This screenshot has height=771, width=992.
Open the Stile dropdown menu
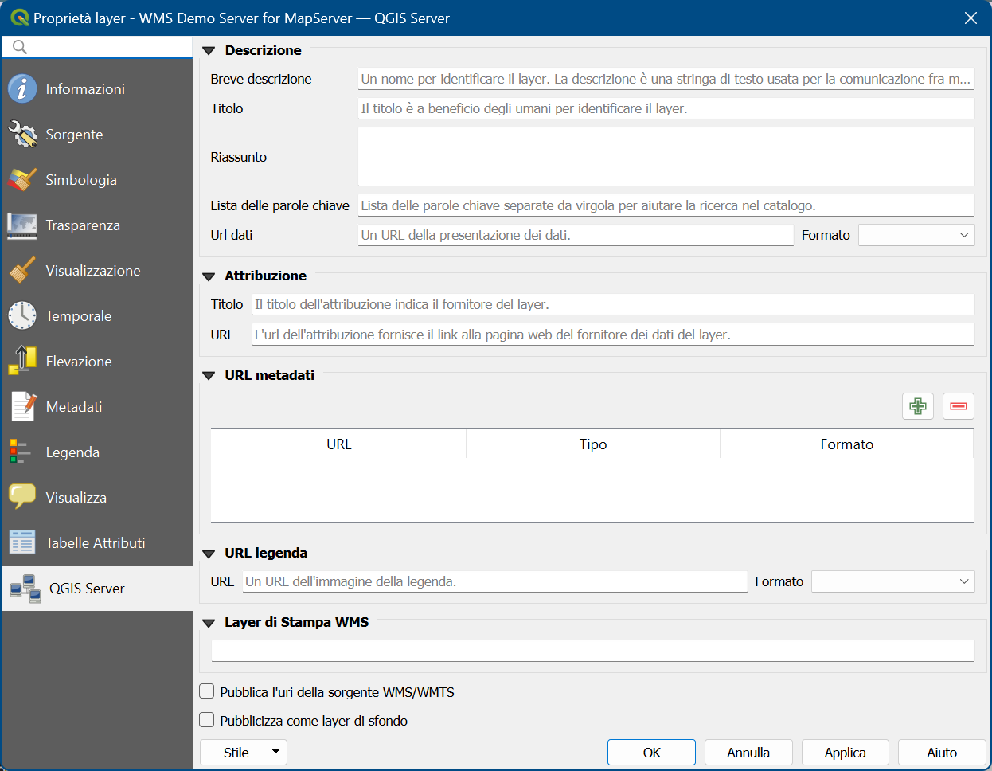[244, 753]
